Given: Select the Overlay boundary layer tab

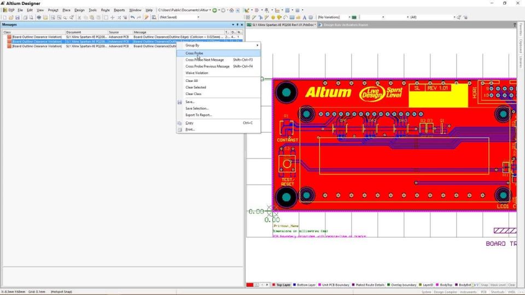Looking at the screenshot, I should coord(401,285).
